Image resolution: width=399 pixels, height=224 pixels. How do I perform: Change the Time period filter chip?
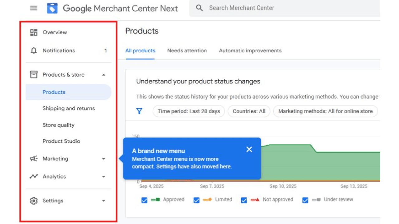point(189,111)
